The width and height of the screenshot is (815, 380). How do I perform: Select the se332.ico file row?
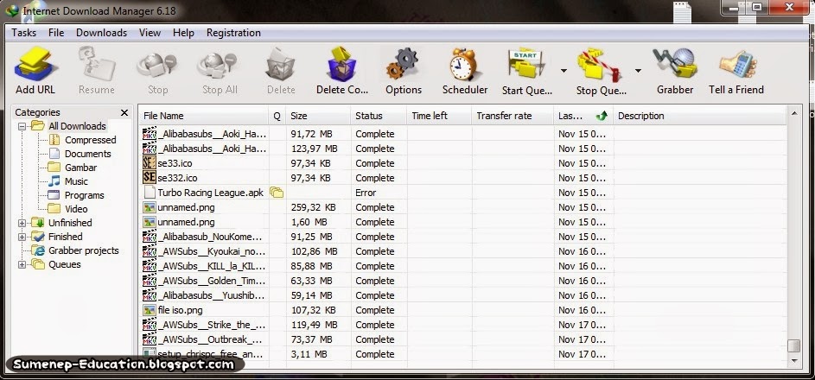462,178
